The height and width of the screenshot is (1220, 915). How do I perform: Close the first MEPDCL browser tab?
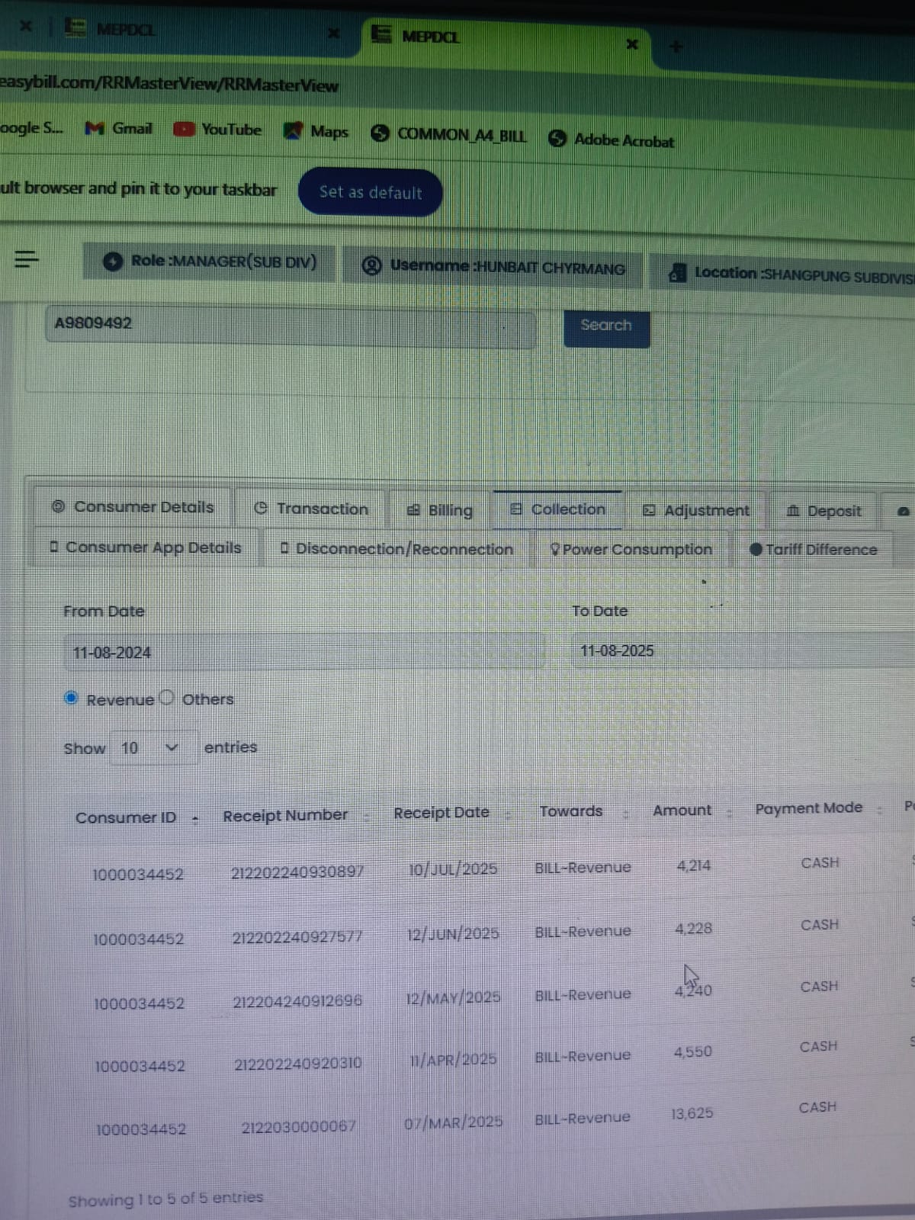[332, 33]
